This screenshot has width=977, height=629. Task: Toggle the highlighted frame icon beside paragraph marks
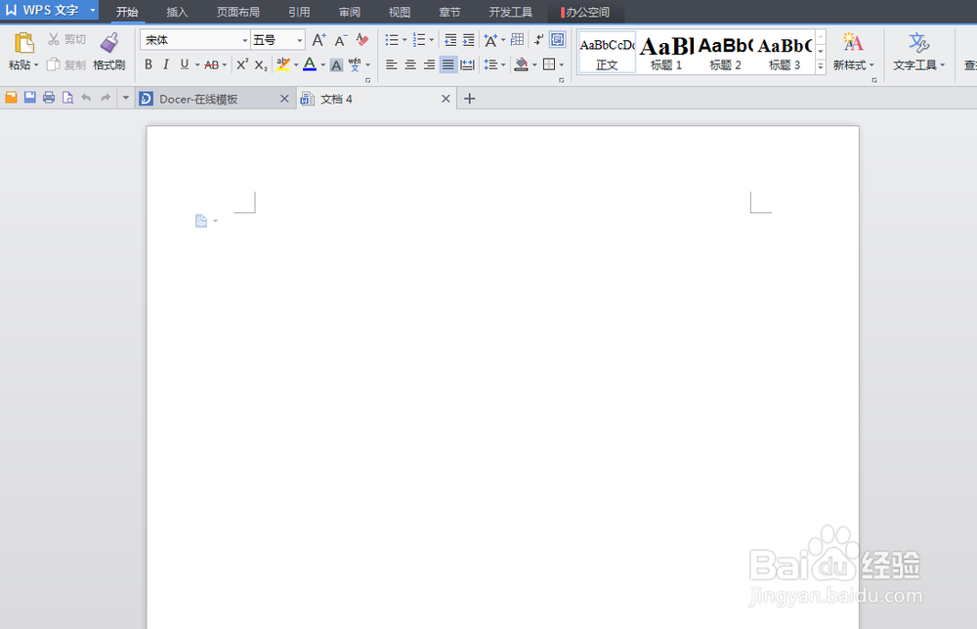[x=558, y=40]
